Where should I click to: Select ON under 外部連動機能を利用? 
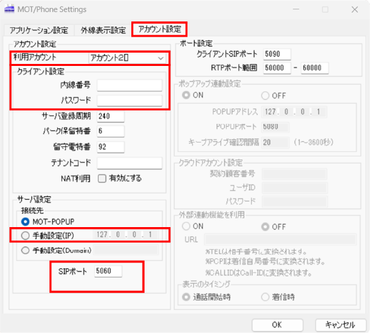pyautogui.click(x=186, y=226)
